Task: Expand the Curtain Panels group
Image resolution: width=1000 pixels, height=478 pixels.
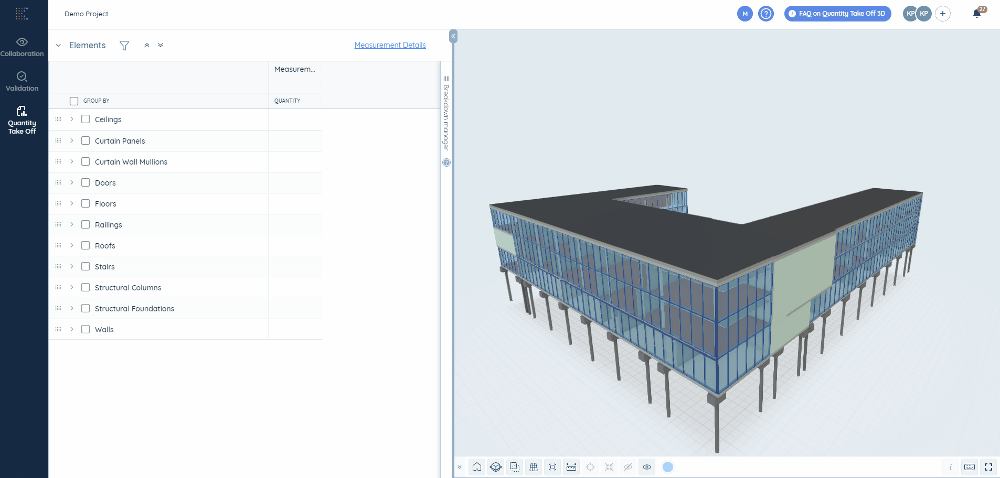Action: pyautogui.click(x=72, y=140)
